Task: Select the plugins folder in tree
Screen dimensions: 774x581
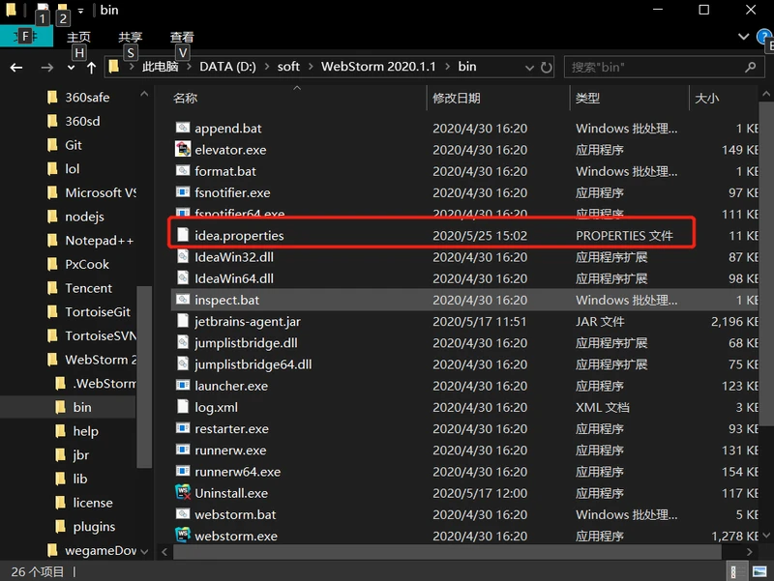Action: 94,527
